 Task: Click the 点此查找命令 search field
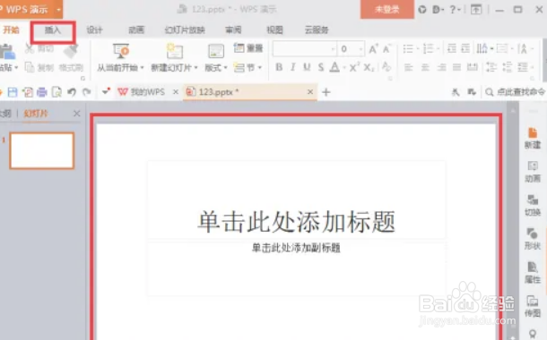coord(515,92)
